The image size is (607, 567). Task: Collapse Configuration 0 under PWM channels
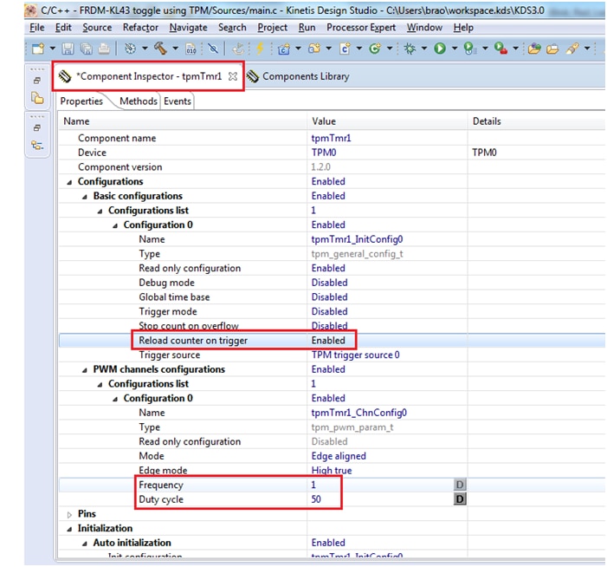click(x=115, y=399)
